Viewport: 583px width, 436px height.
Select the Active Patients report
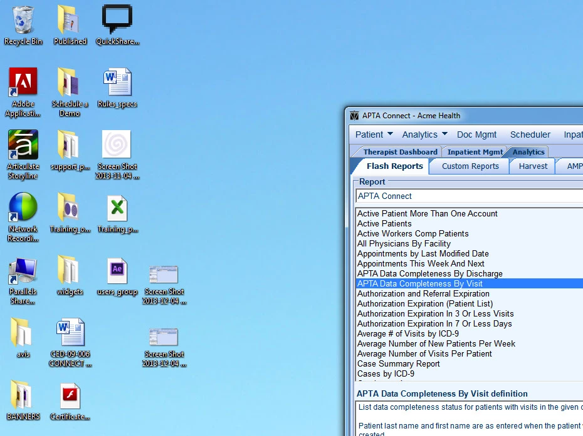(x=470, y=224)
